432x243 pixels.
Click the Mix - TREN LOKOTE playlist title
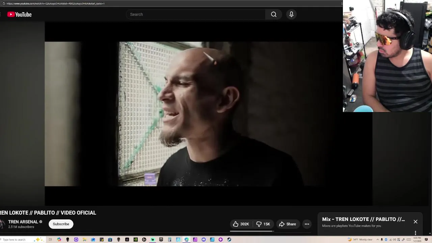click(363, 219)
